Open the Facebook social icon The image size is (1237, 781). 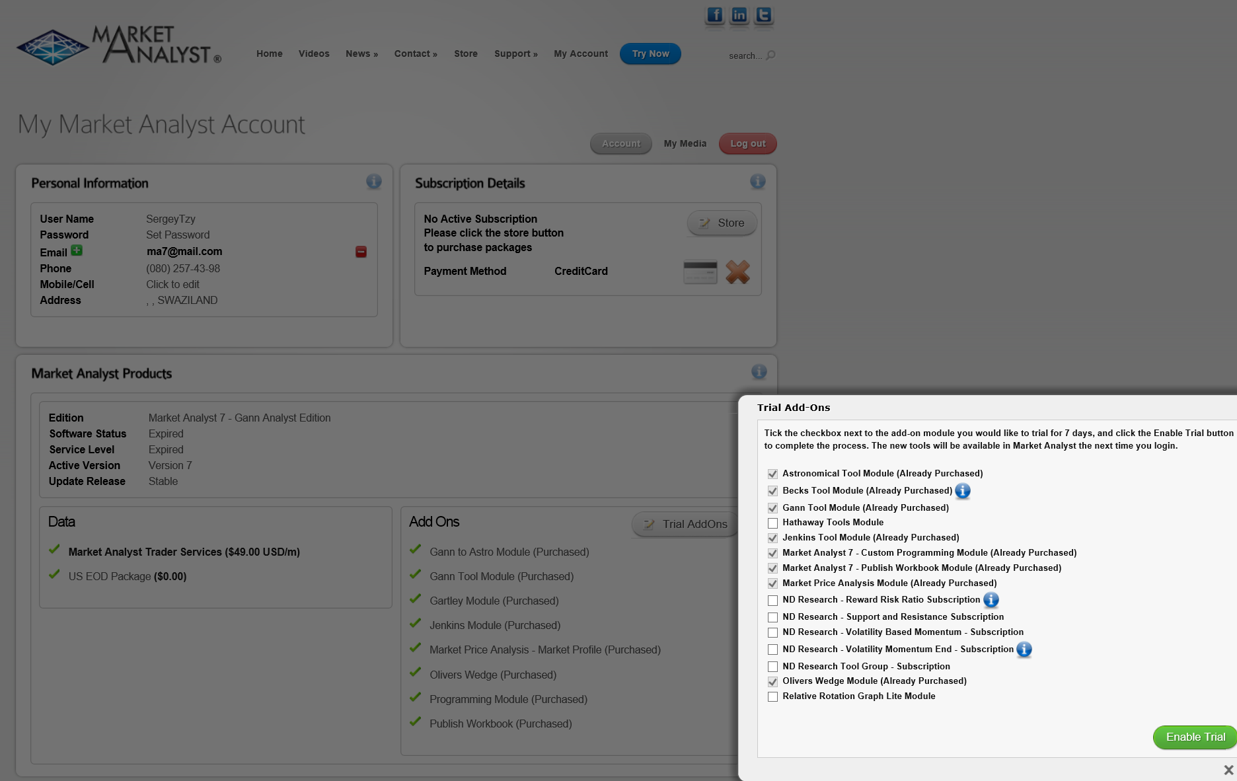click(x=714, y=15)
